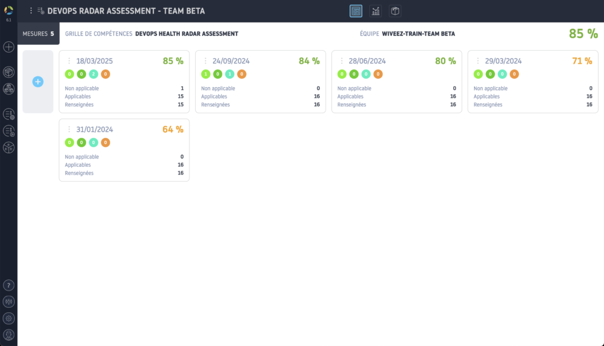Expand options menu of 24/09/2024 measure
The width and height of the screenshot is (604, 346).
pyautogui.click(x=205, y=61)
